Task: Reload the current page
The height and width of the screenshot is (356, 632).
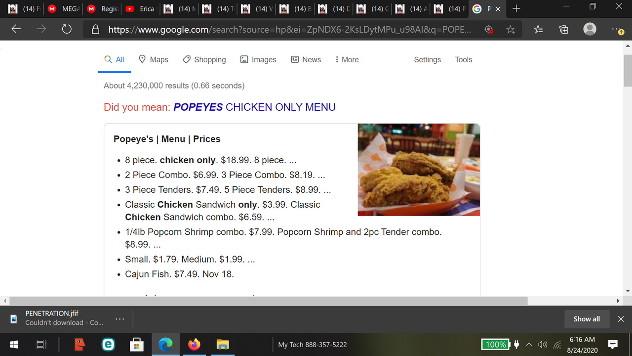Action: click(67, 29)
